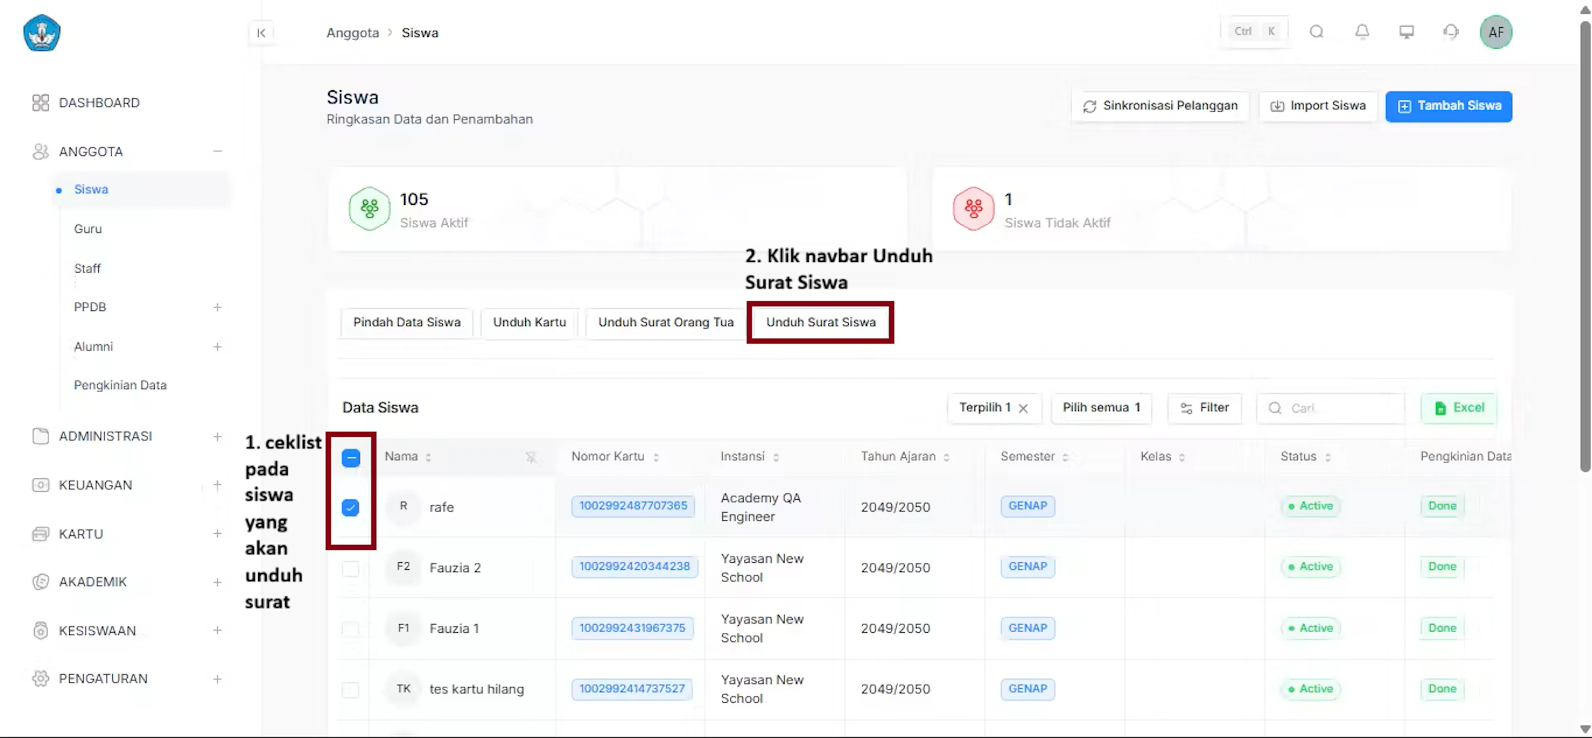Open the Pengkinian Data submenu item
Screen dimensions: 1592x738
(120, 385)
